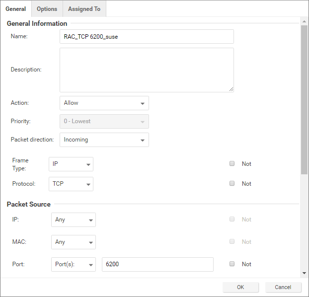Check the Not checkbox for Port
The image size is (309, 297).
pos(232,264)
